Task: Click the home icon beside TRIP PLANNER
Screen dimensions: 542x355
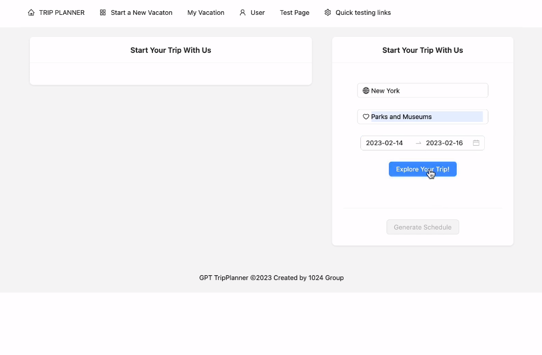Action: 32,12
